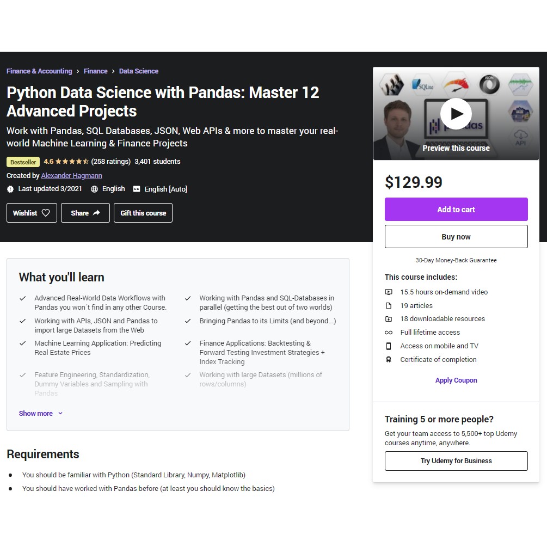Add the course to cart
This screenshot has height=547, width=547.
pos(456,210)
